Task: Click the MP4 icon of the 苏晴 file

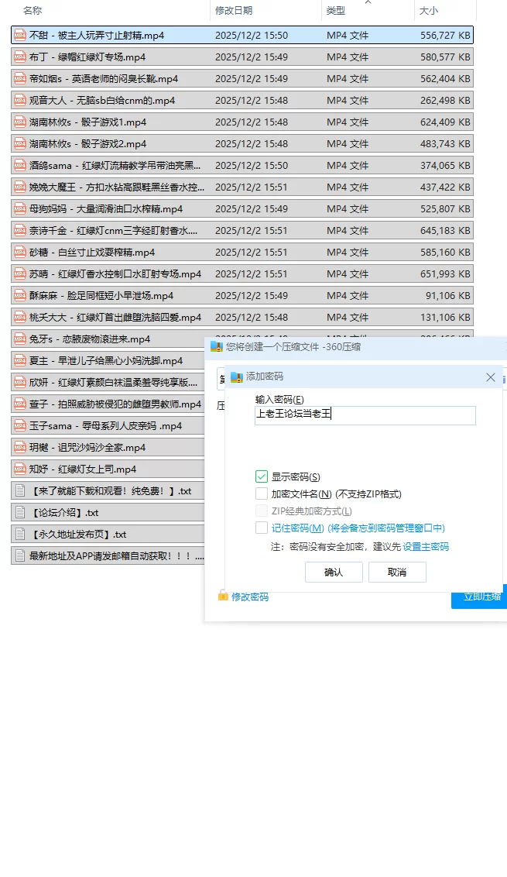Action: point(20,274)
